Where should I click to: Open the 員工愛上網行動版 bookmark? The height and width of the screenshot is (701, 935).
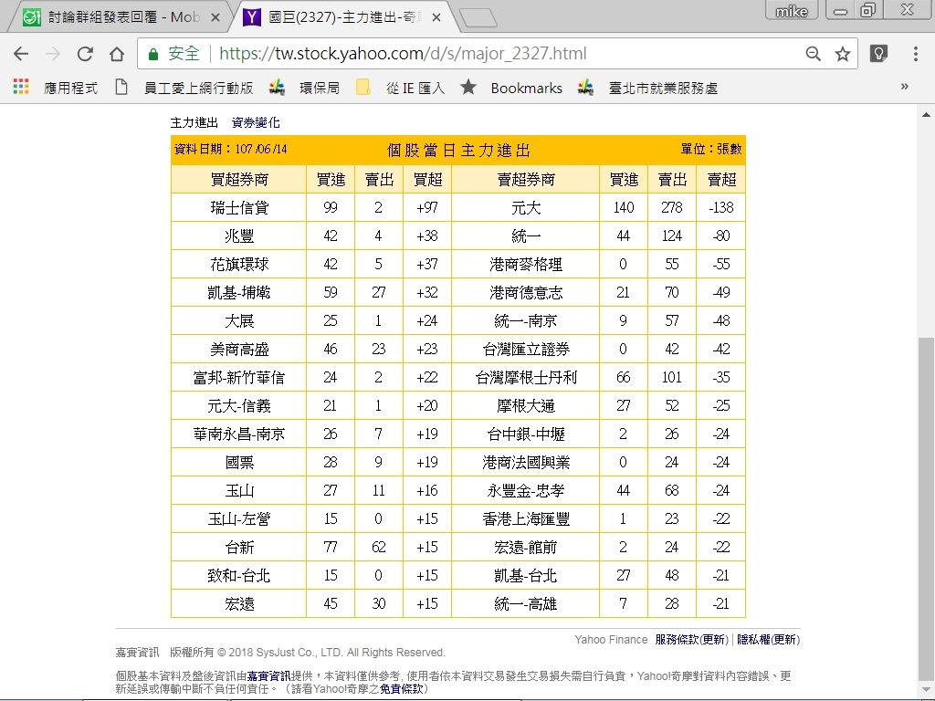click(198, 89)
